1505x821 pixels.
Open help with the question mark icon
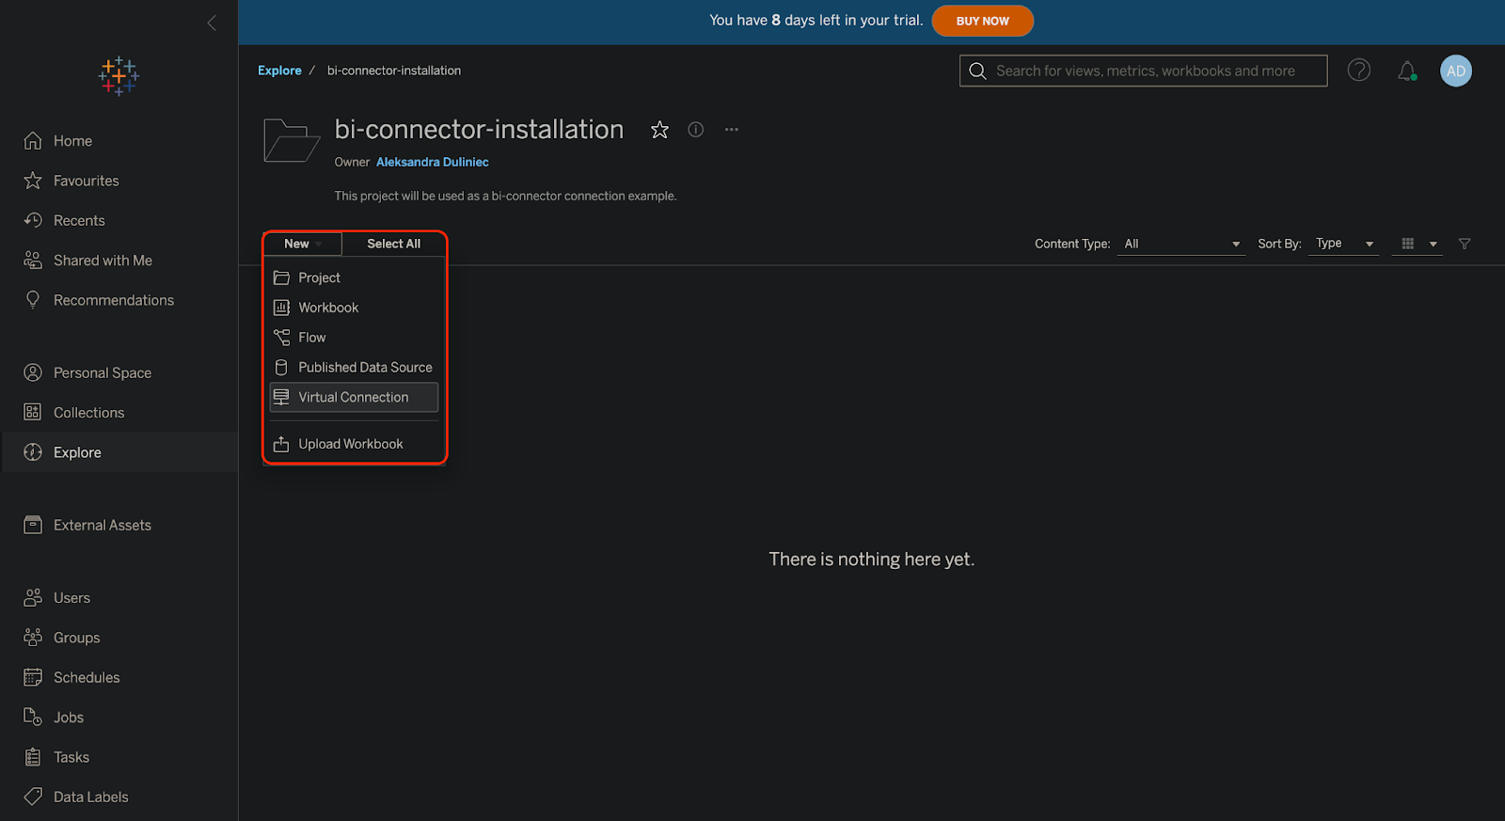[x=1359, y=70]
